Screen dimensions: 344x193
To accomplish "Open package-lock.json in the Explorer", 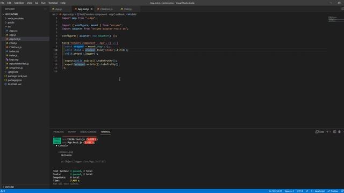I will [x=17, y=76].
